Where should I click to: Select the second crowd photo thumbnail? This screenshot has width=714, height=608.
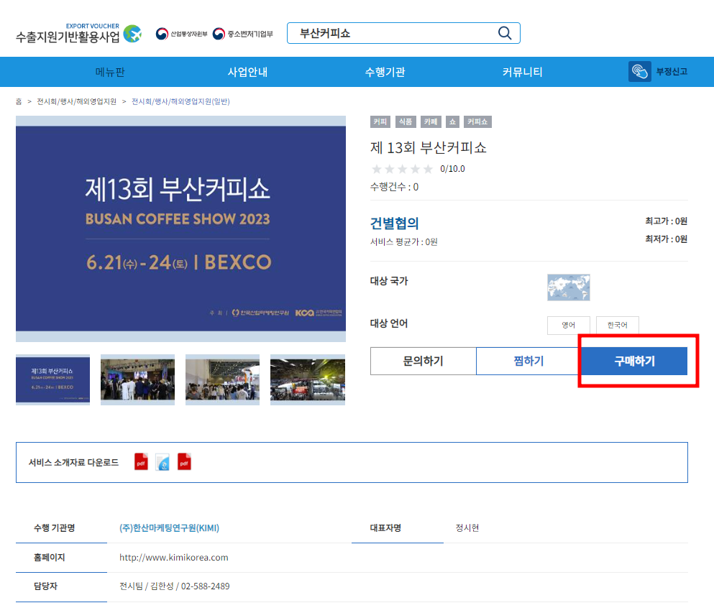click(x=222, y=378)
